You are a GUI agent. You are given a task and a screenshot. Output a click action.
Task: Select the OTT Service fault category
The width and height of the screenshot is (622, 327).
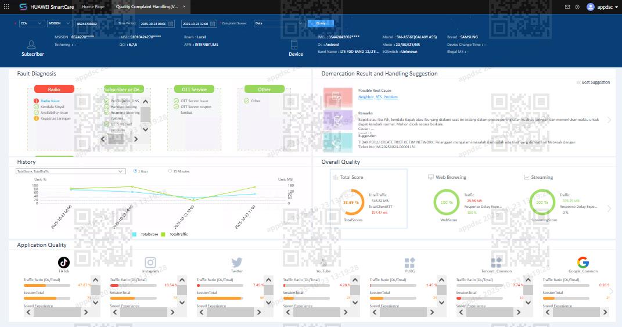194,89
